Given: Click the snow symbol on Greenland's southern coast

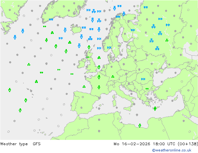Looking at the screenshot, I should click(x=51, y=19).
